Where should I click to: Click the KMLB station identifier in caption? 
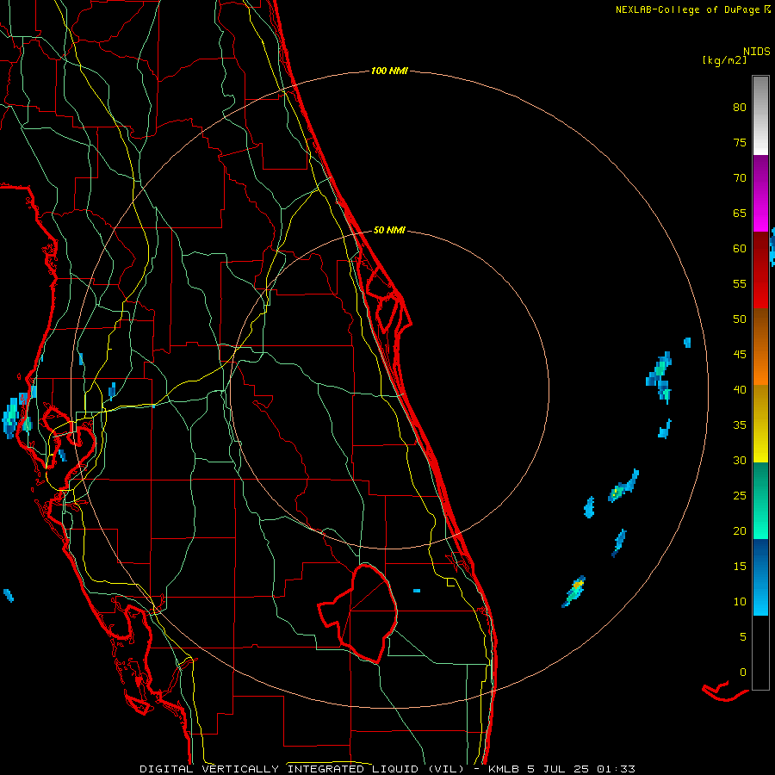coord(503,769)
